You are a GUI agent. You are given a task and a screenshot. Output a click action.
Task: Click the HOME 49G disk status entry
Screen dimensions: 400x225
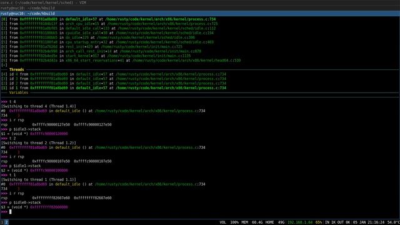click(275, 222)
